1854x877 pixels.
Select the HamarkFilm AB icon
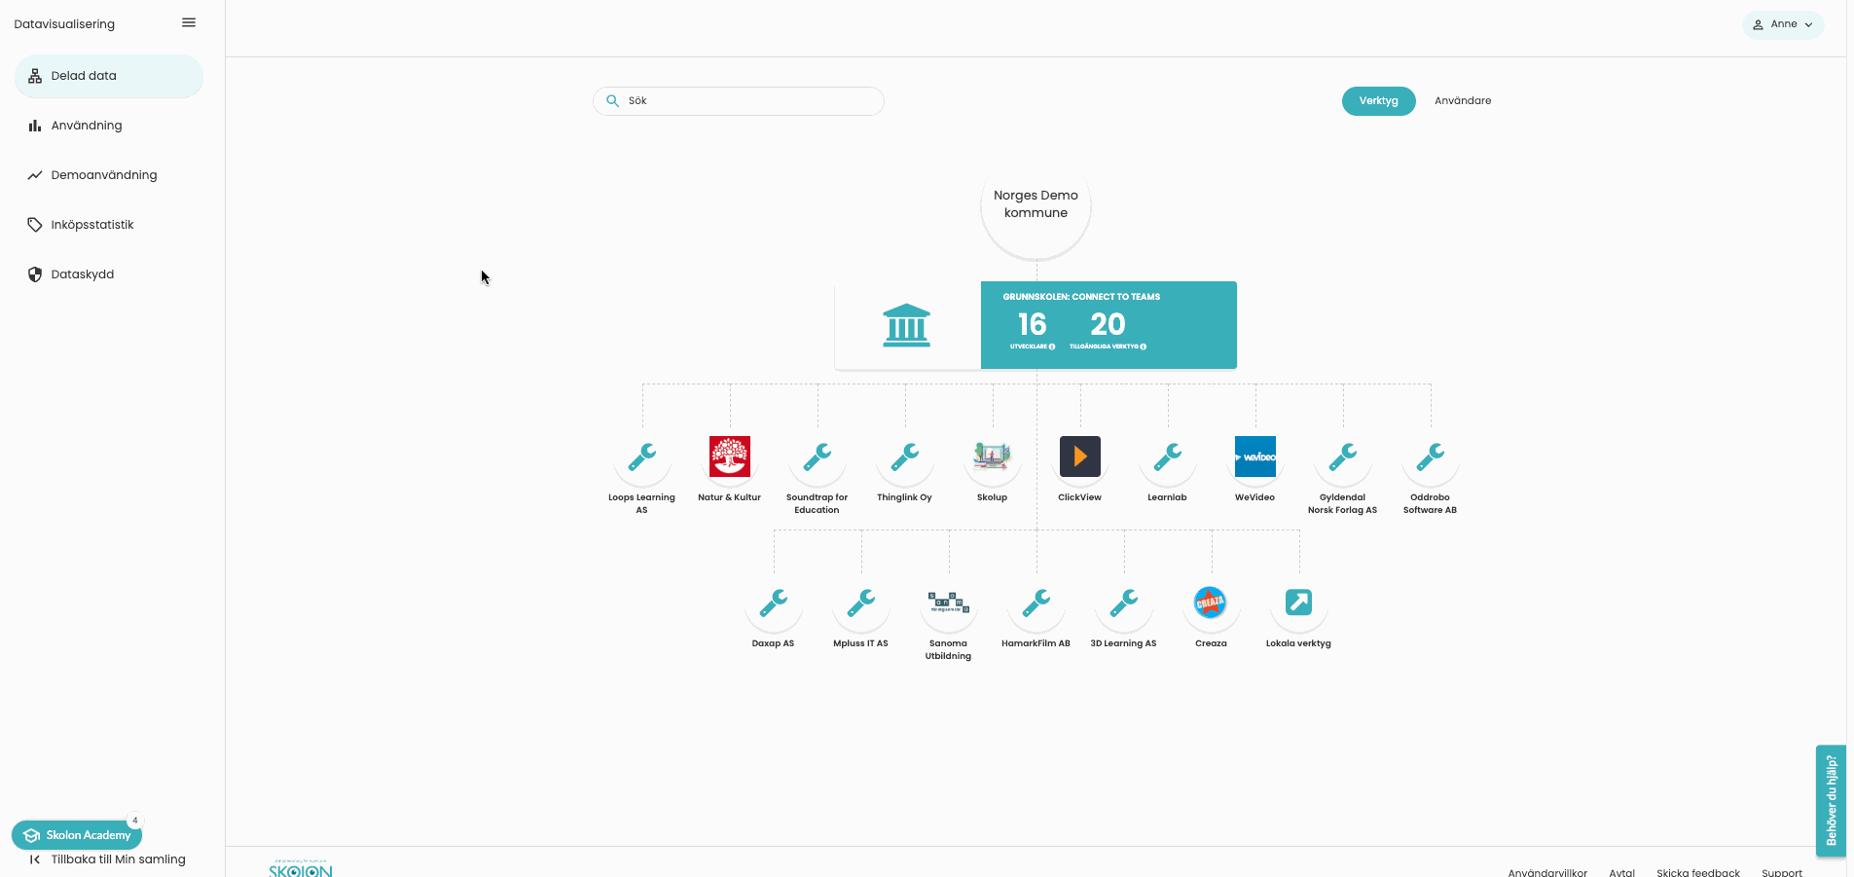click(x=1036, y=603)
